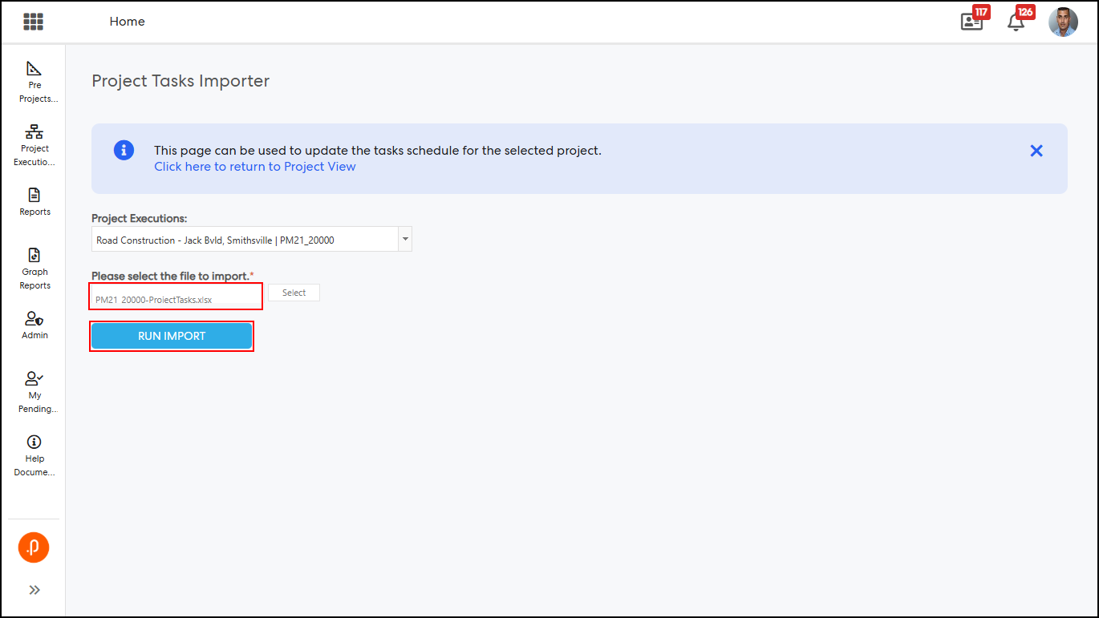1099x618 pixels.
Task: Open the user profile avatar
Action: point(1063,22)
